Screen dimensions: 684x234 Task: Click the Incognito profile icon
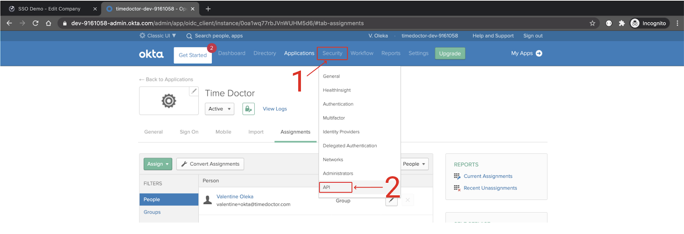[x=635, y=23]
